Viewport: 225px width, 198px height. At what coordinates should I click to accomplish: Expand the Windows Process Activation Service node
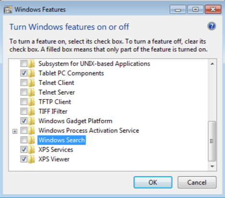[x=15, y=131]
